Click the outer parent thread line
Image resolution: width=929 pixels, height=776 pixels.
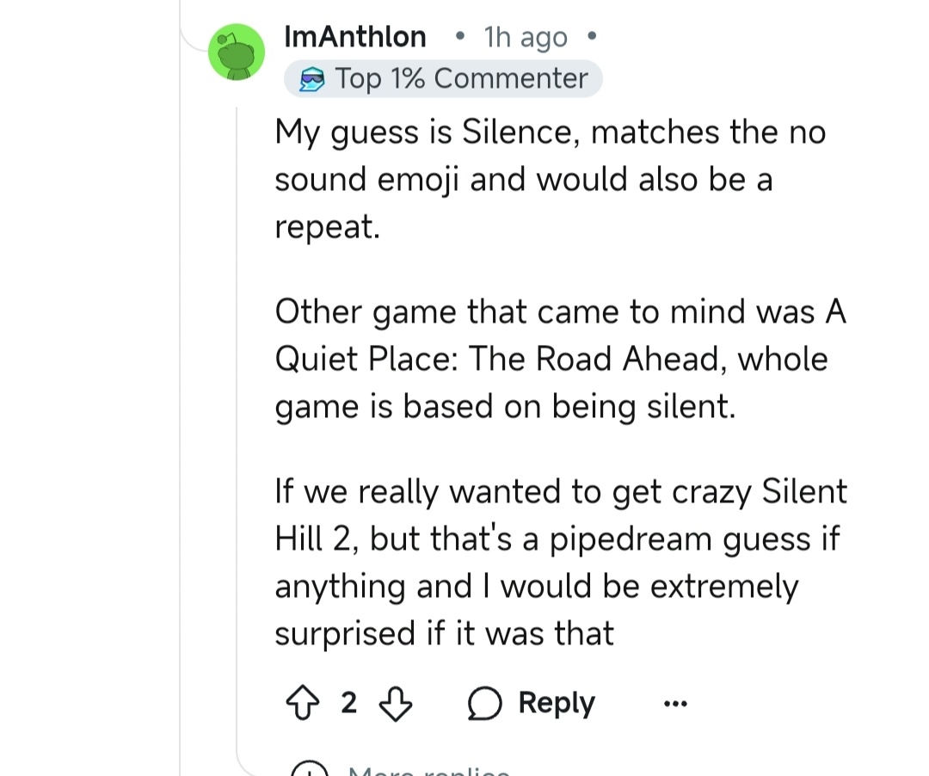point(181,430)
